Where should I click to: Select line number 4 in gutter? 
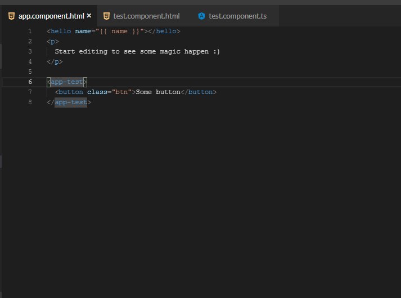[30, 62]
